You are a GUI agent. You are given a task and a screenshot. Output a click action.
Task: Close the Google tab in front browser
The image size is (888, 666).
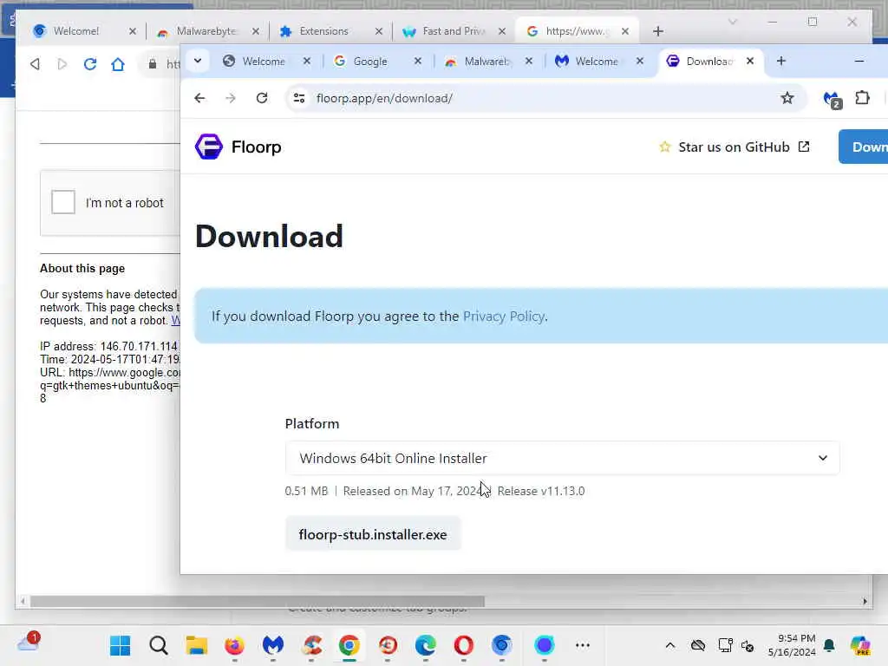pyautogui.click(x=418, y=61)
